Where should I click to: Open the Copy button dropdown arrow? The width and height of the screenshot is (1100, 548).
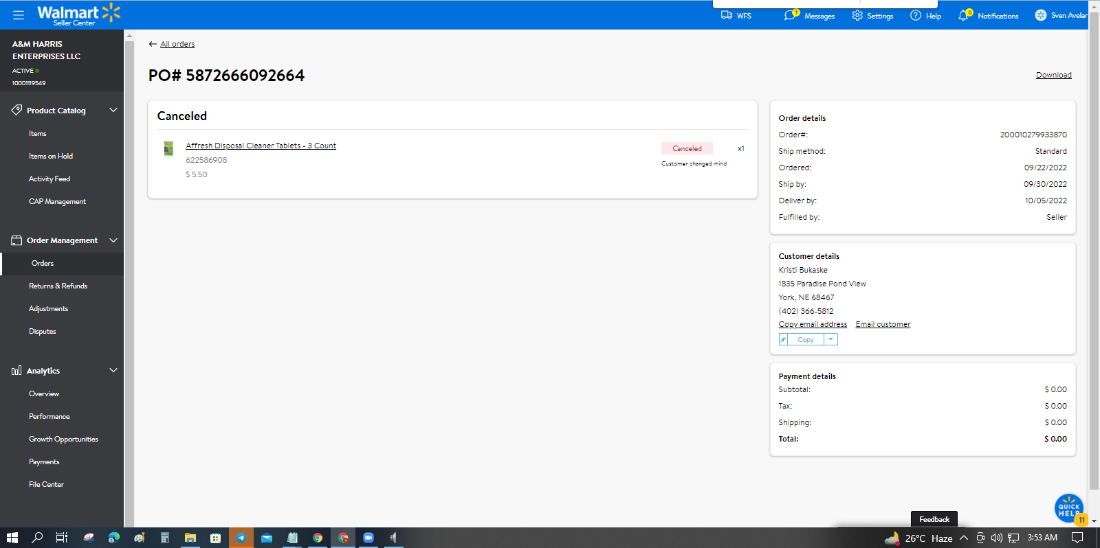click(831, 339)
